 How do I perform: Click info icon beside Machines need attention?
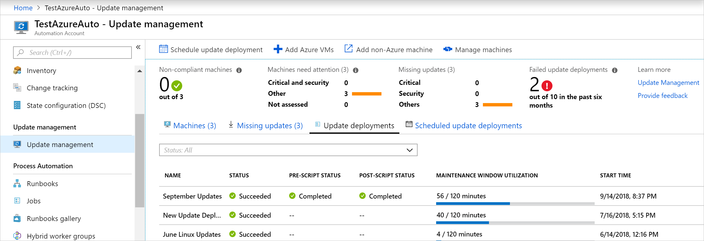tap(356, 70)
